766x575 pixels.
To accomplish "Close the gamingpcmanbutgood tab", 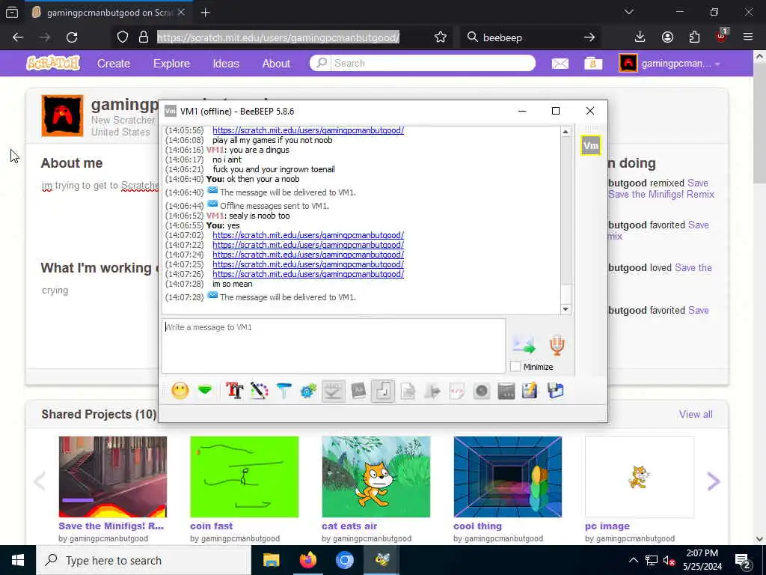I will pyautogui.click(x=181, y=12).
